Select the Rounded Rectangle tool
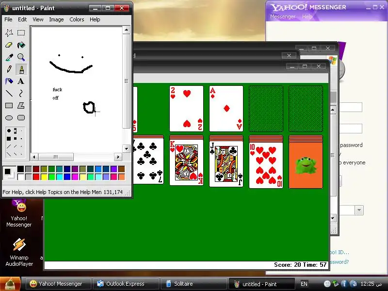Screen dimensions: 388x291 tap(21, 118)
